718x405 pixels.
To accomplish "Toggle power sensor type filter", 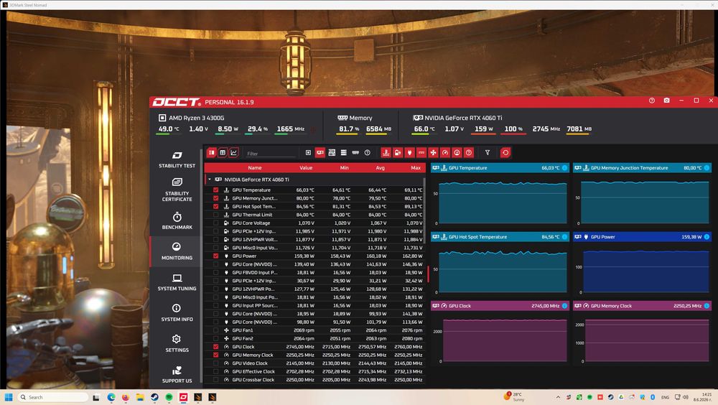I will [410, 152].
